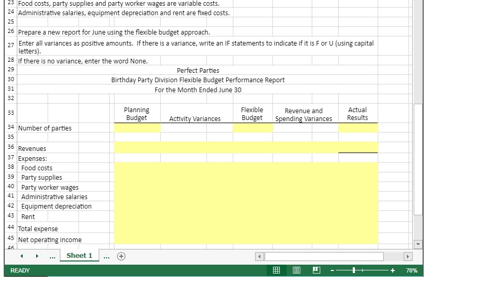Click the 70% zoom level

[x=412, y=270]
